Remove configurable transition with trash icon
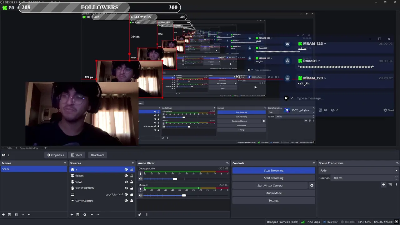This screenshot has width=400, height=225. click(390, 185)
